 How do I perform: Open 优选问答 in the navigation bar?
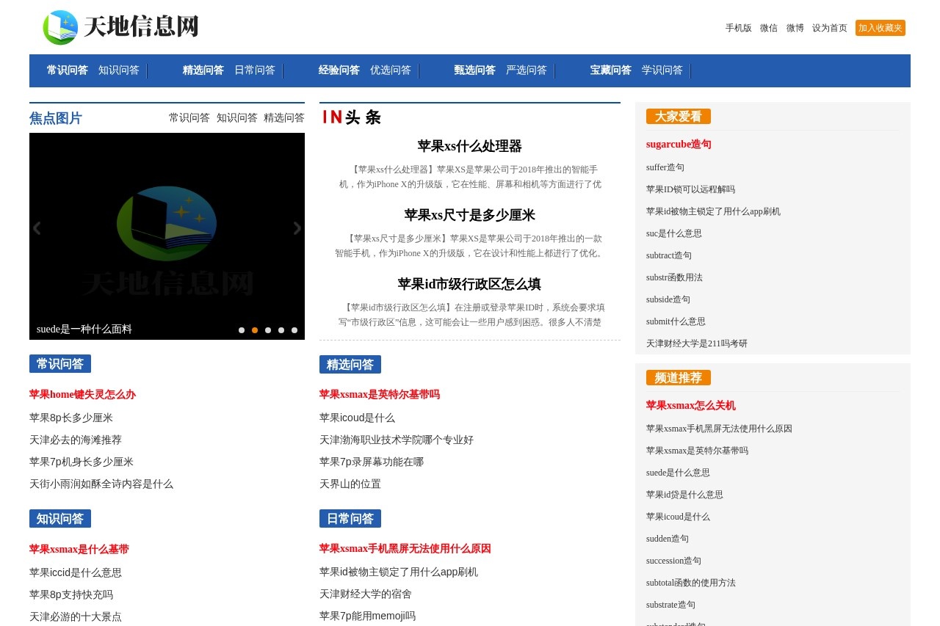tap(391, 70)
